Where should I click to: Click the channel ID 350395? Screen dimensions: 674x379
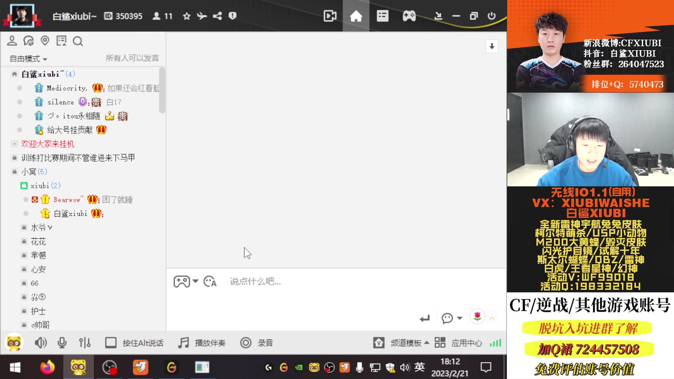point(123,16)
